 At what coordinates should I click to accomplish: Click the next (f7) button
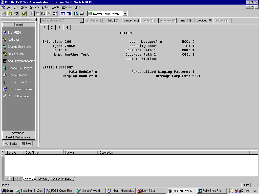186,20
